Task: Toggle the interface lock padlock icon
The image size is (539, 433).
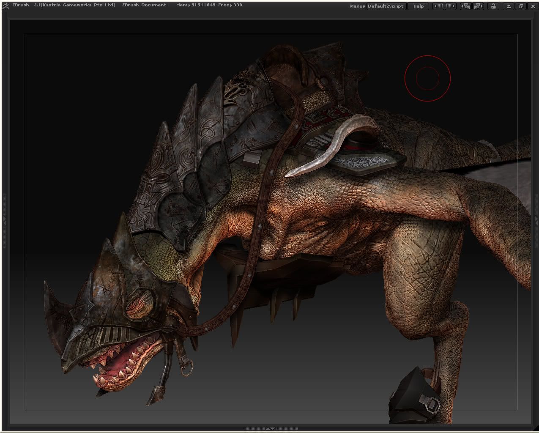Action: (x=493, y=6)
